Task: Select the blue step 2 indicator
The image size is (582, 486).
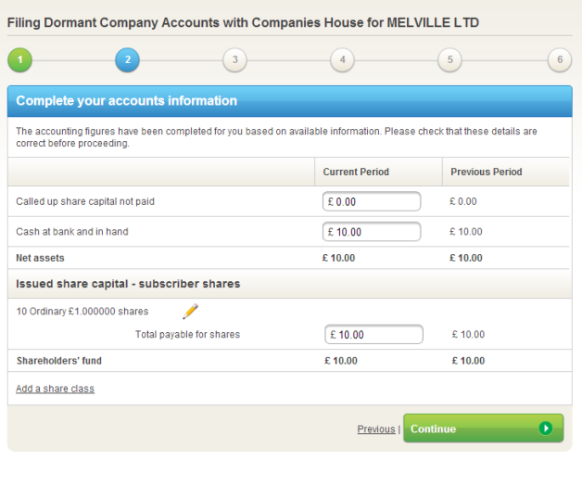Action: (x=127, y=60)
